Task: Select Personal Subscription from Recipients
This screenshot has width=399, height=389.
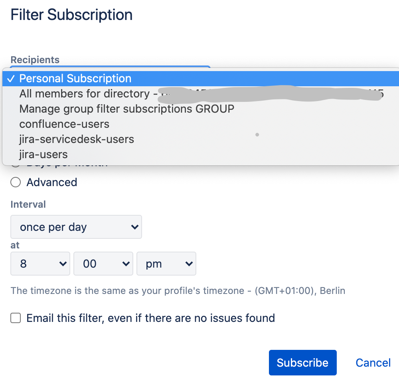Action: [75, 78]
